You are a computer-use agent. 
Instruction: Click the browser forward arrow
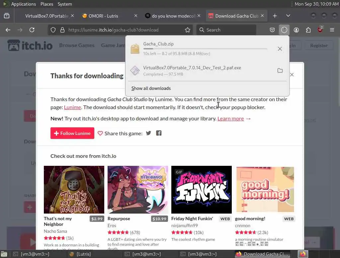click(20, 30)
